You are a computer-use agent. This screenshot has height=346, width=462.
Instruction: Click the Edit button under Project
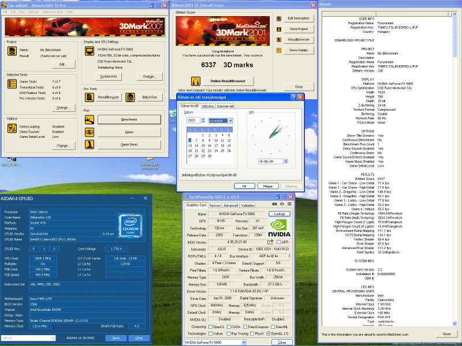click(64, 65)
